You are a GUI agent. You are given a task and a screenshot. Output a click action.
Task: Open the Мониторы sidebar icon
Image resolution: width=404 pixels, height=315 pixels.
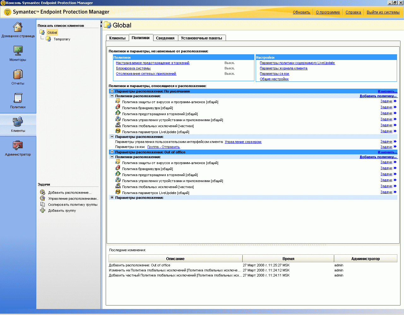click(x=18, y=51)
